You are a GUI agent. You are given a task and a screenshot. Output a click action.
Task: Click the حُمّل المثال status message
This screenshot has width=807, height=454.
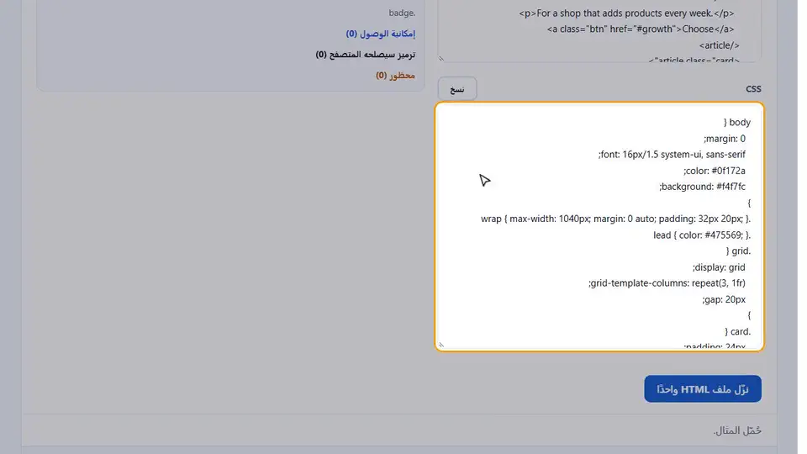[737, 430]
